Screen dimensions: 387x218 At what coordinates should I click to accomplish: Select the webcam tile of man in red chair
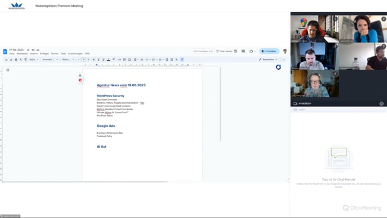pyautogui.click(x=315, y=29)
